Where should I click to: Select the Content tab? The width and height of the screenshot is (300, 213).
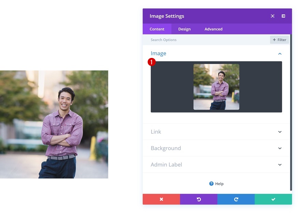tap(157, 29)
